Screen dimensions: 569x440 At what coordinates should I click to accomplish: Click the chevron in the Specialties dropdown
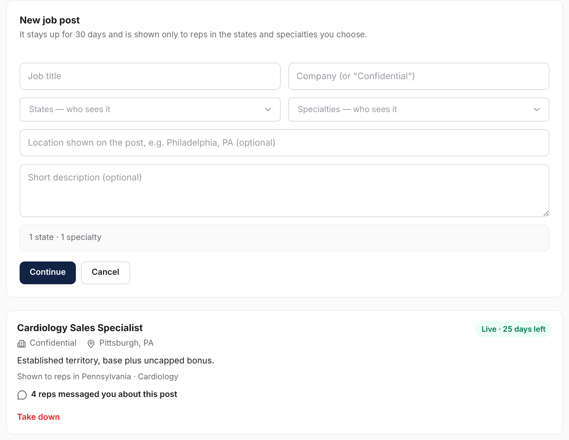pyautogui.click(x=537, y=110)
